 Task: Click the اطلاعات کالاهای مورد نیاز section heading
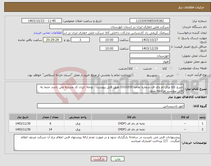[x=187, y=97]
